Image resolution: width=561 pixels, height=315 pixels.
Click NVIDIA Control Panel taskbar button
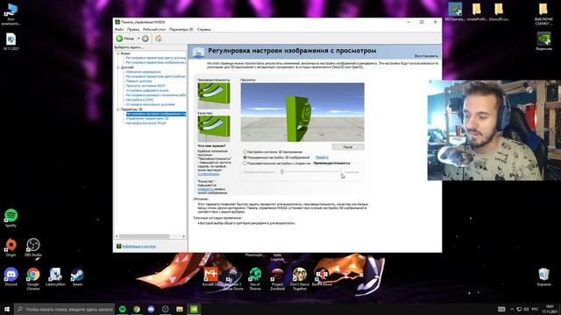(x=194, y=309)
